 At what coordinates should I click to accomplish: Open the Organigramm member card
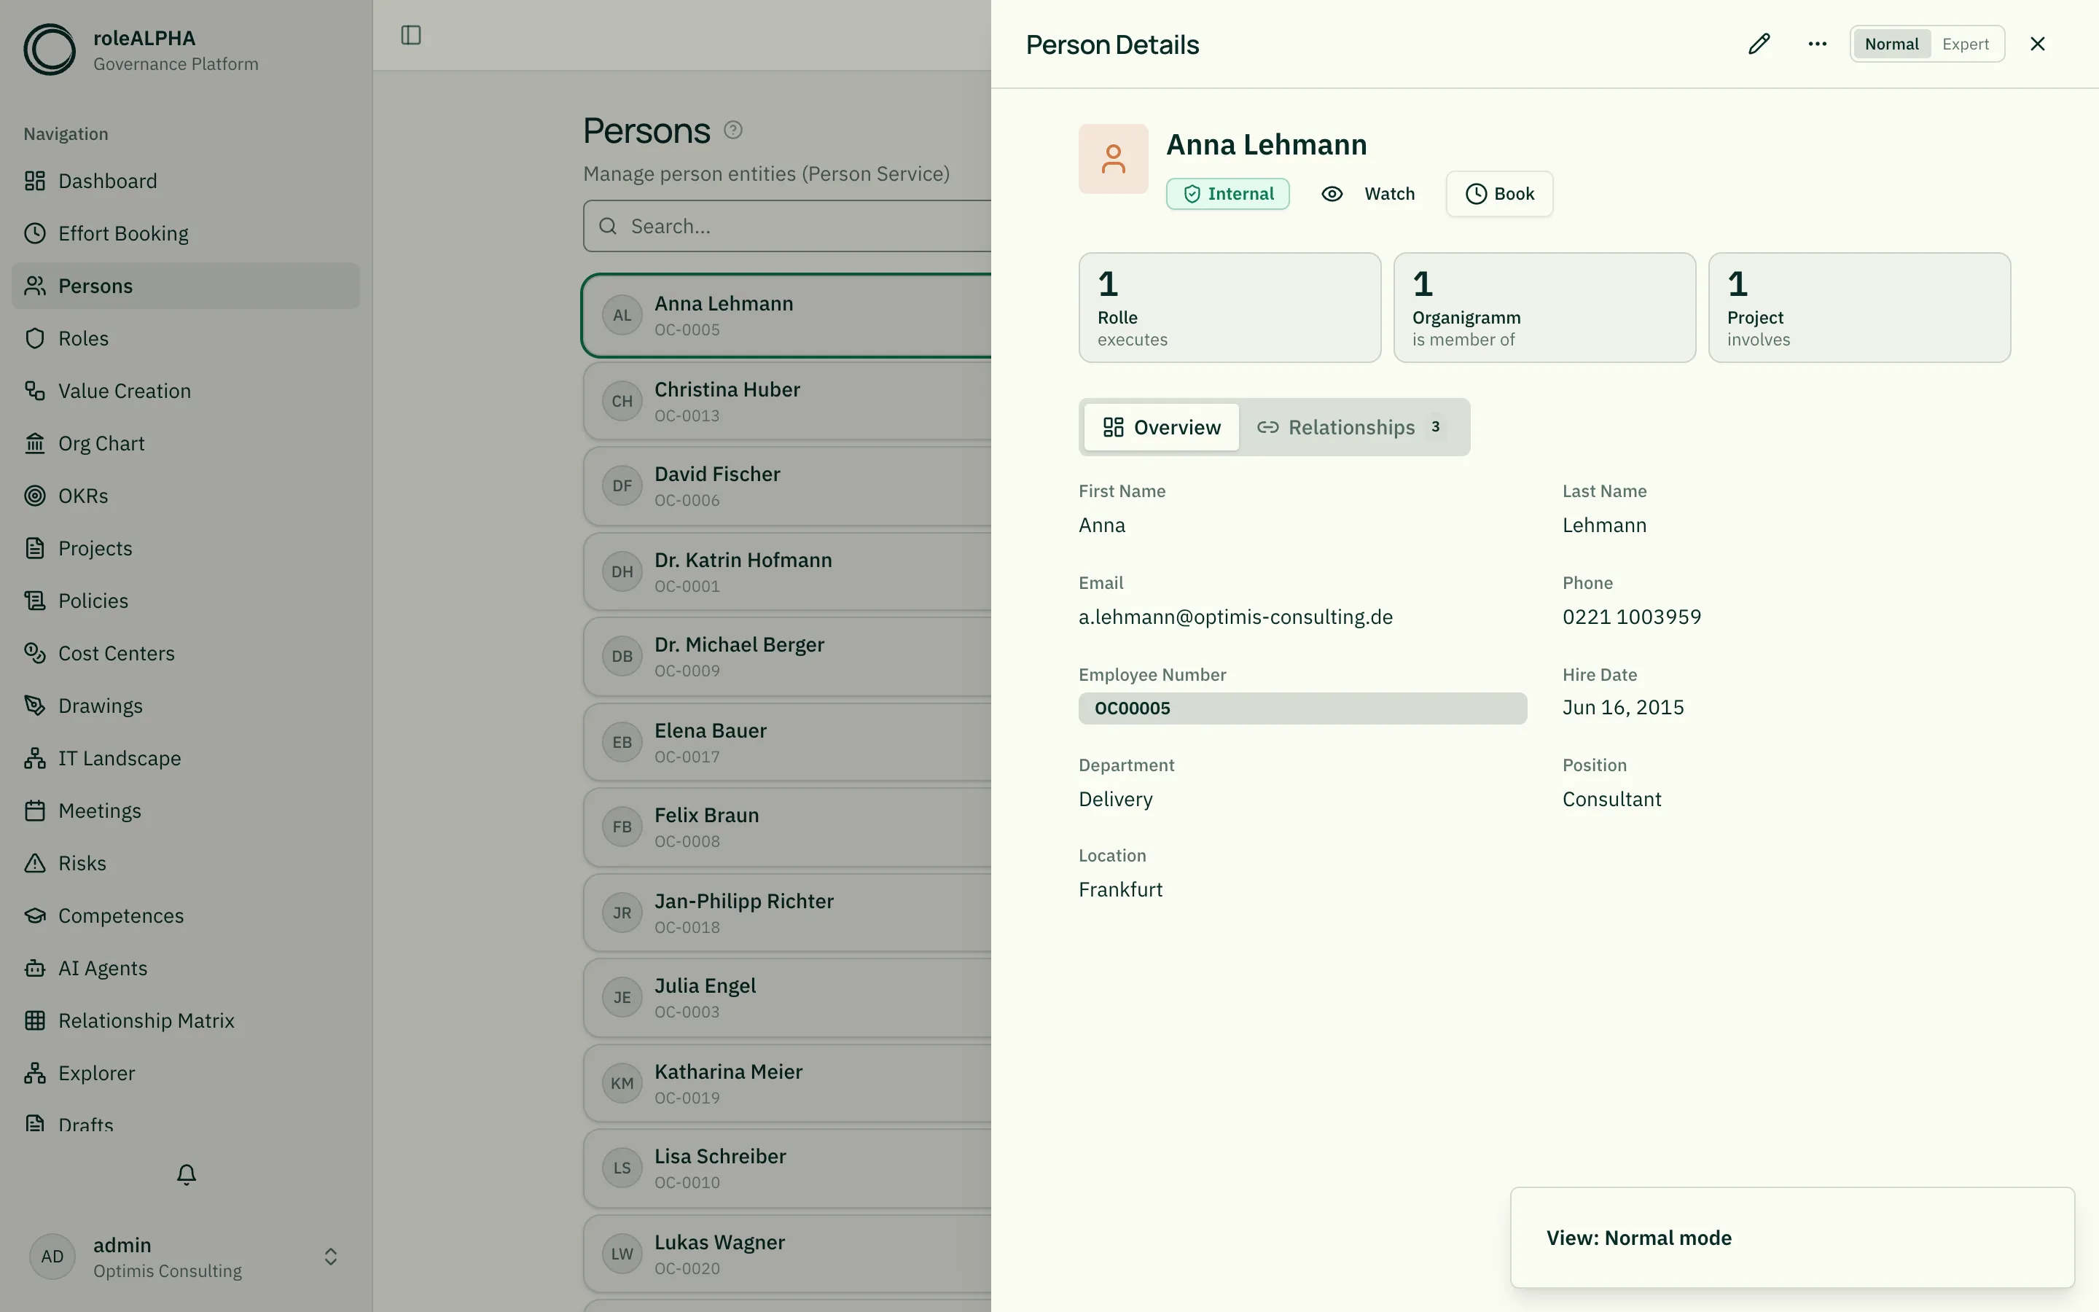tap(1545, 308)
